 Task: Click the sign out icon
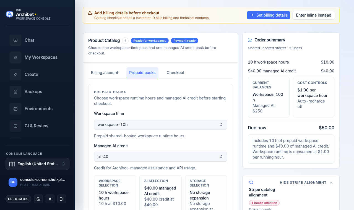(x=62, y=199)
